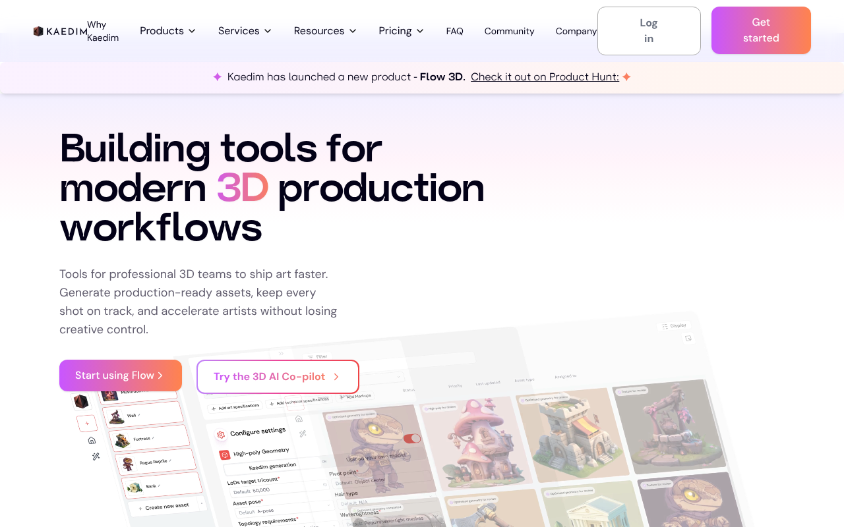Click the red-outlined plus icon in the mockup sidebar
844x527 pixels.
pyautogui.click(x=87, y=423)
